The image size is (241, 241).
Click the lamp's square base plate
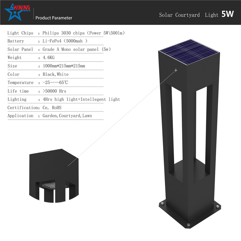click(190, 214)
